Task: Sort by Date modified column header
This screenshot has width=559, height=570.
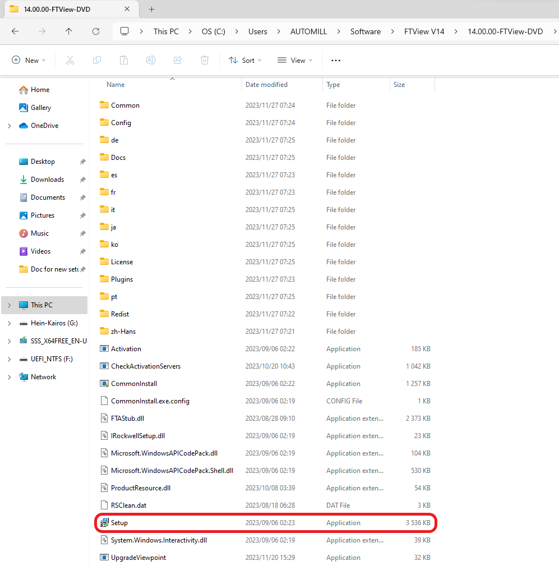Action: (x=266, y=85)
